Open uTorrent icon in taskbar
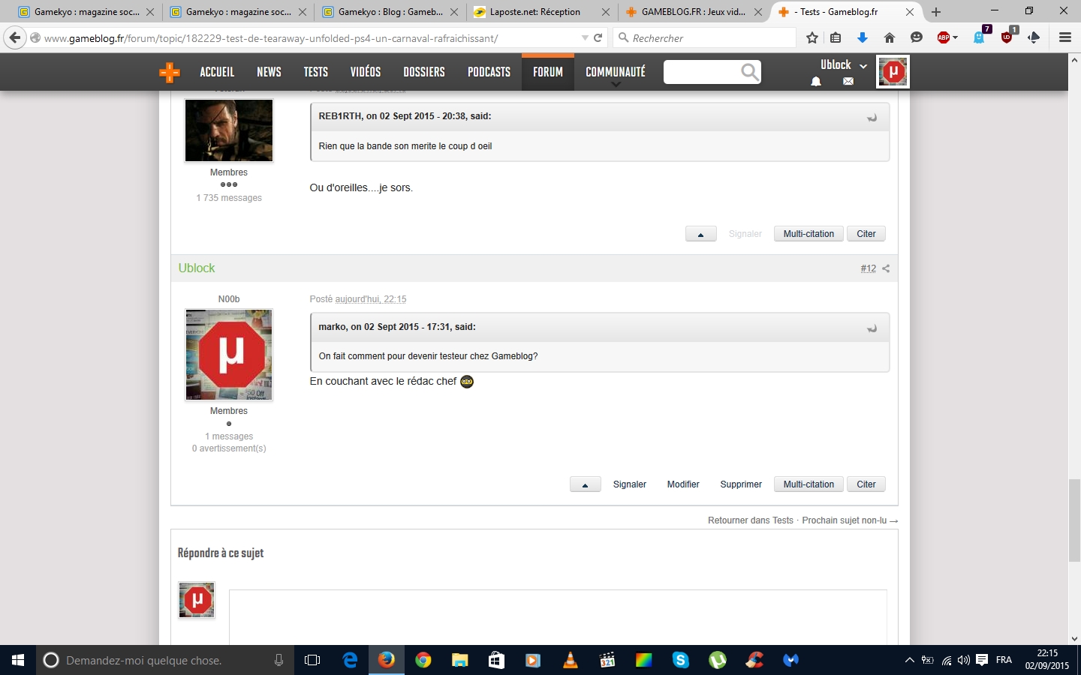1081x675 pixels. 718,660
